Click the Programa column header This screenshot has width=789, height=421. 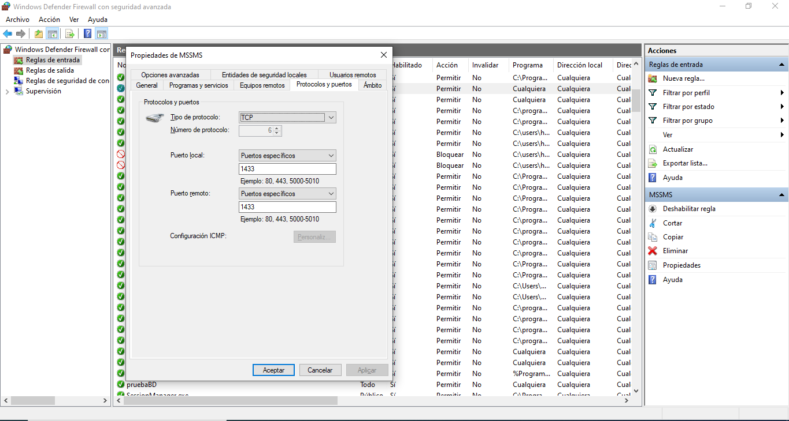pyautogui.click(x=531, y=65)
